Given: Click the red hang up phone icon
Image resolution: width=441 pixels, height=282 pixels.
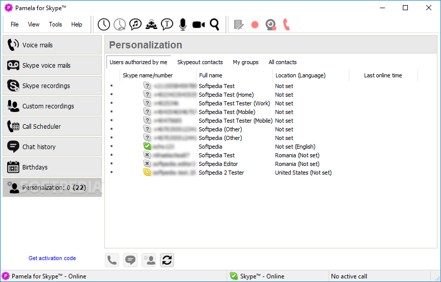Looking at the screenshot, I should [x=286, y=25].
